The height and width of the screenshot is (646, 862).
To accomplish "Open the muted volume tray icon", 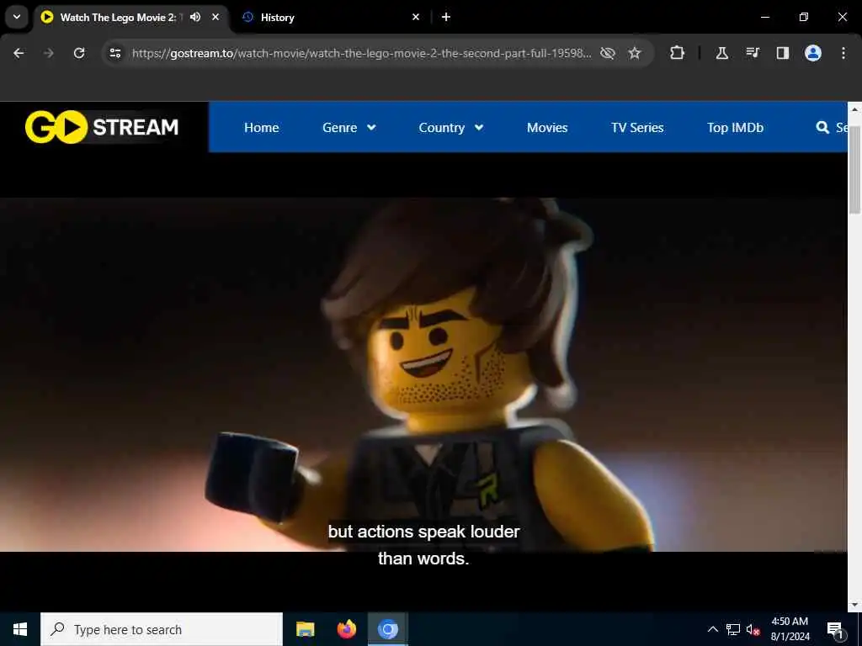I will point(753,629).
